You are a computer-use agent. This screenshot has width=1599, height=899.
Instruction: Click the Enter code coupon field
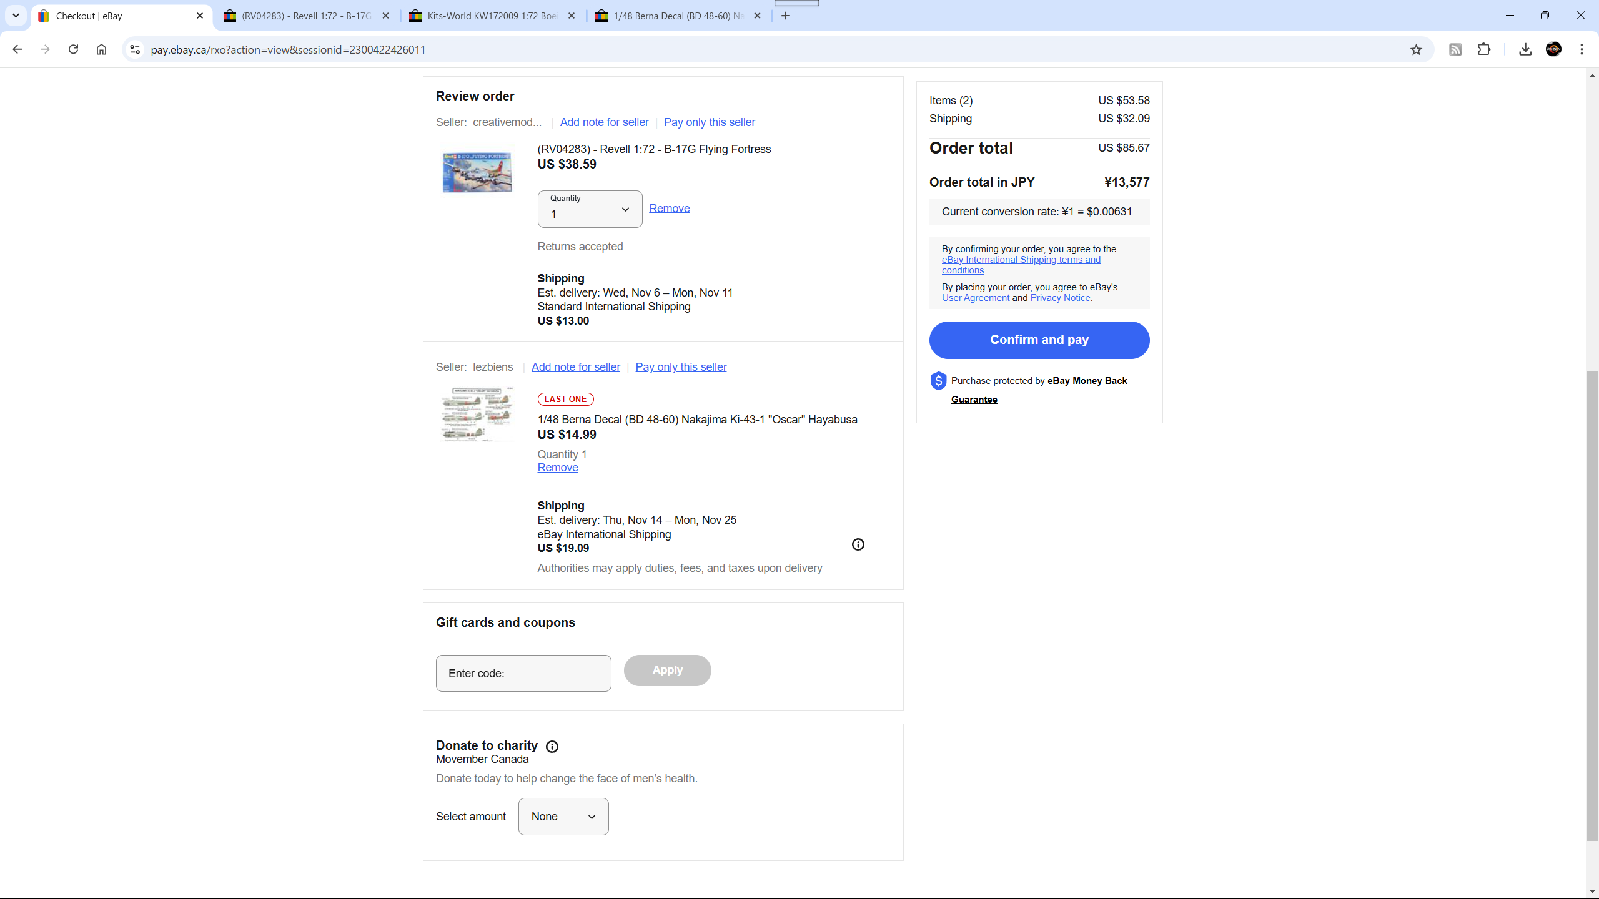point(523,673)
